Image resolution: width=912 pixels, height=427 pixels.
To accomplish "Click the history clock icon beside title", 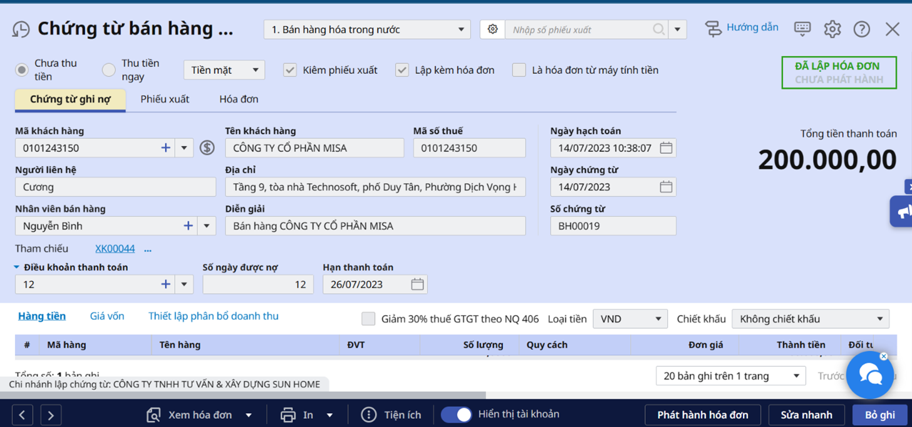I will pyautogui.click(x=21, y=29).
